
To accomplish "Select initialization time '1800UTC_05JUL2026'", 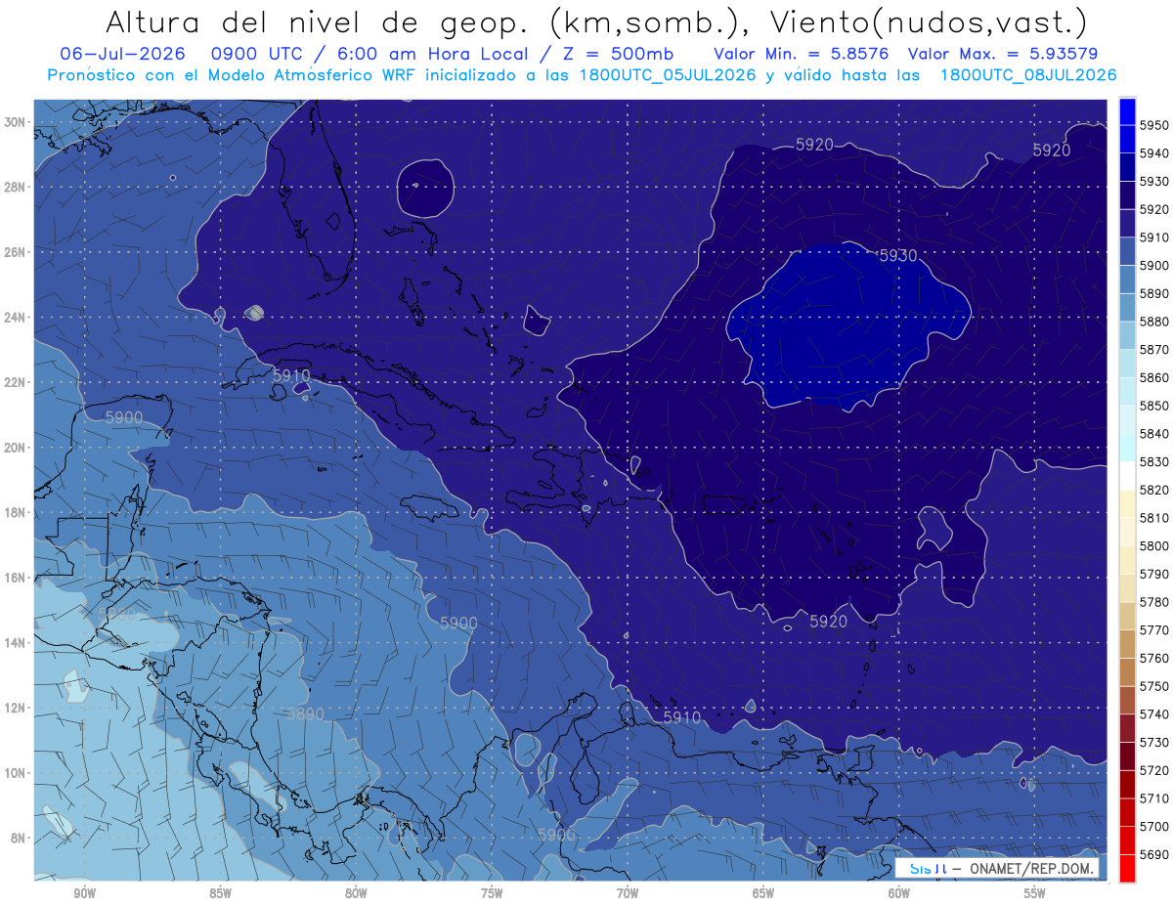I will 668,75.
